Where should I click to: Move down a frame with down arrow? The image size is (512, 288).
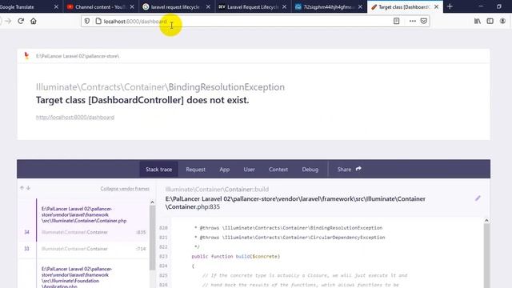pyautogui.click(x=29, y=188)
